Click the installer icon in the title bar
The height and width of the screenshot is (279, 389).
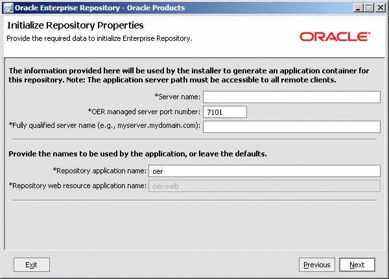[8, 8]
